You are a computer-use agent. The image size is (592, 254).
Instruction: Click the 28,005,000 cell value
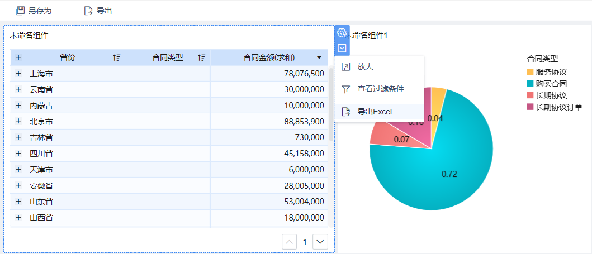304,185
